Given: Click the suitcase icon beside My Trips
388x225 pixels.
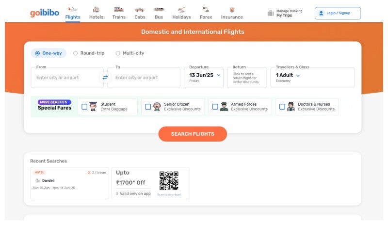Looking at the screenshot, I should pos(271,13).
